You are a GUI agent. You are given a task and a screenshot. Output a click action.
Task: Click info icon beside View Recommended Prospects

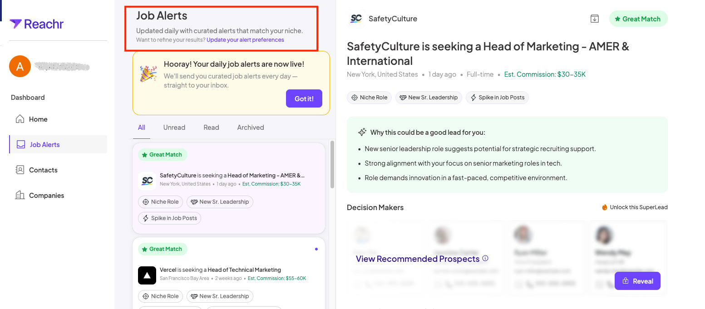pos(485,258)
